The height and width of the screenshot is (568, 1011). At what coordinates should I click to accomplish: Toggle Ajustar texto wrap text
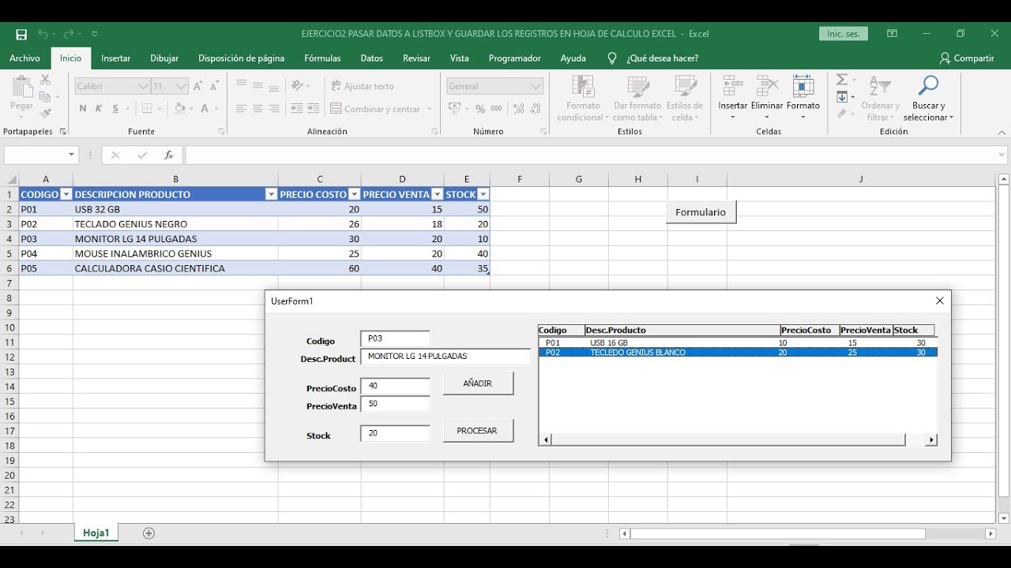pyautogui.click(x=363, y=86)
